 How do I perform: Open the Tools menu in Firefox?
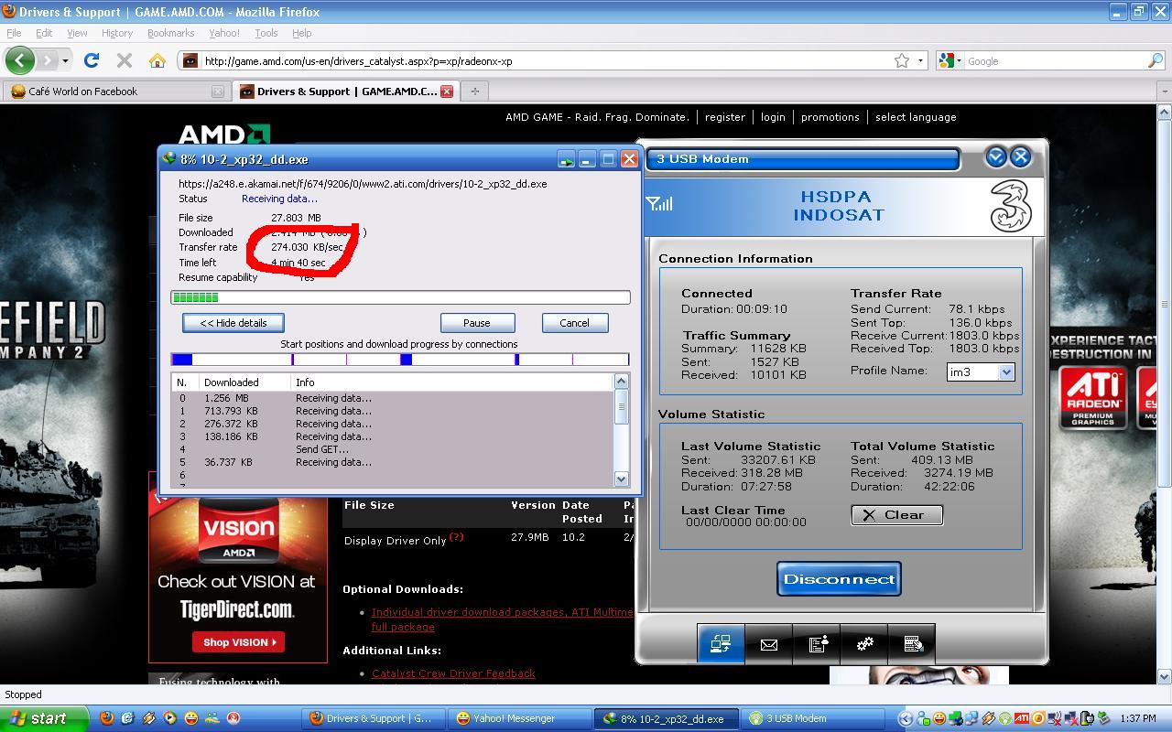point(266,33)
